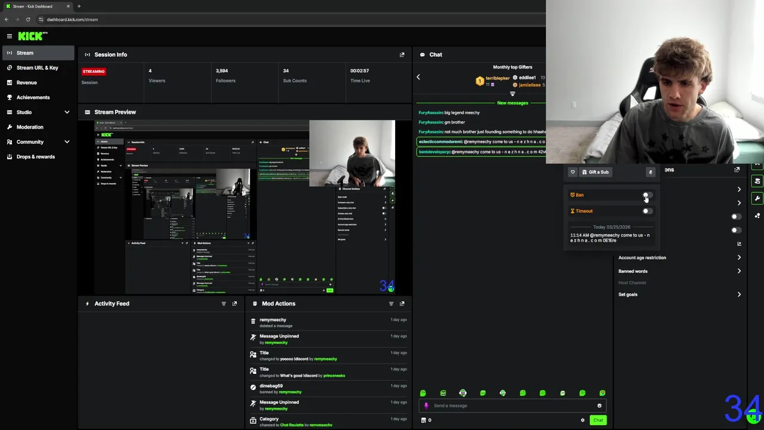The image size is (764, 430).
Task: Open the Revenue page
Action: coord(38,82)
